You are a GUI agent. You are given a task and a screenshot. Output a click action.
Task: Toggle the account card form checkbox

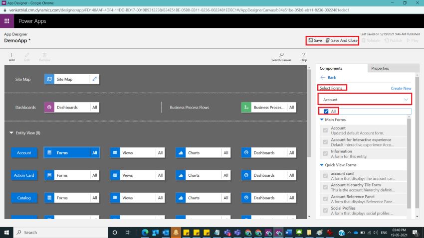pos(326,176)
